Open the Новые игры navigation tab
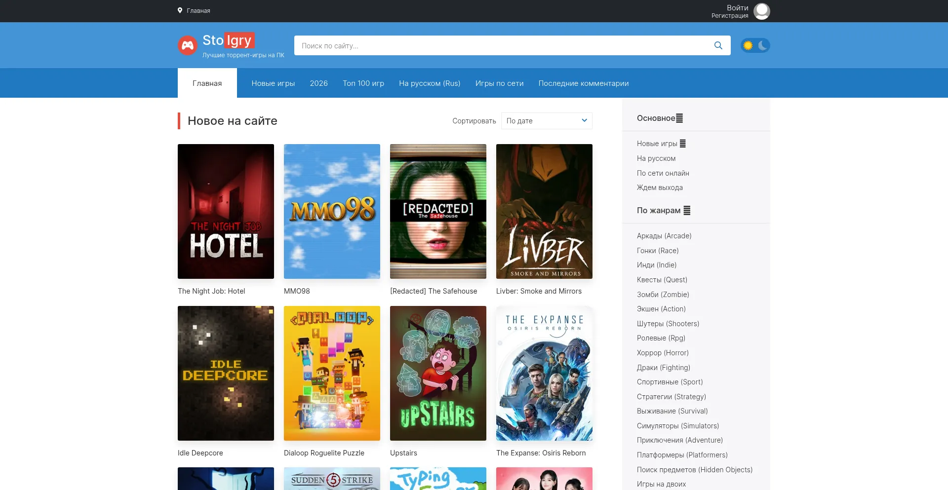 [x=273, y=83]
